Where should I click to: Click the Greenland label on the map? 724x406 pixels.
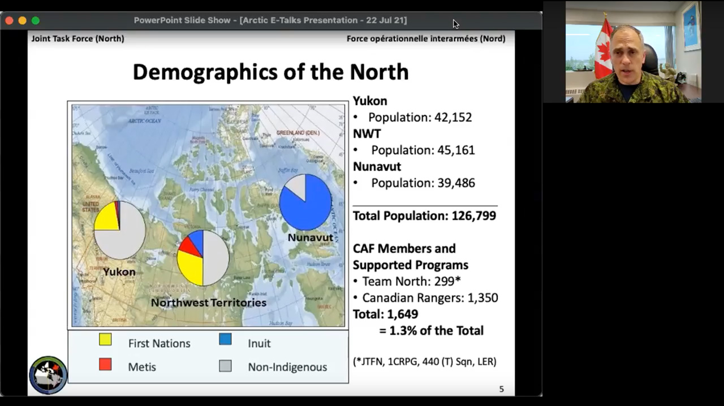pos(298,133)
